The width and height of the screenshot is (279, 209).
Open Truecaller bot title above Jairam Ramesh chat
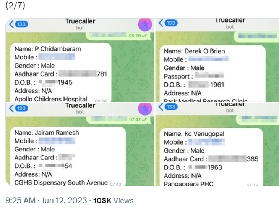80,108
